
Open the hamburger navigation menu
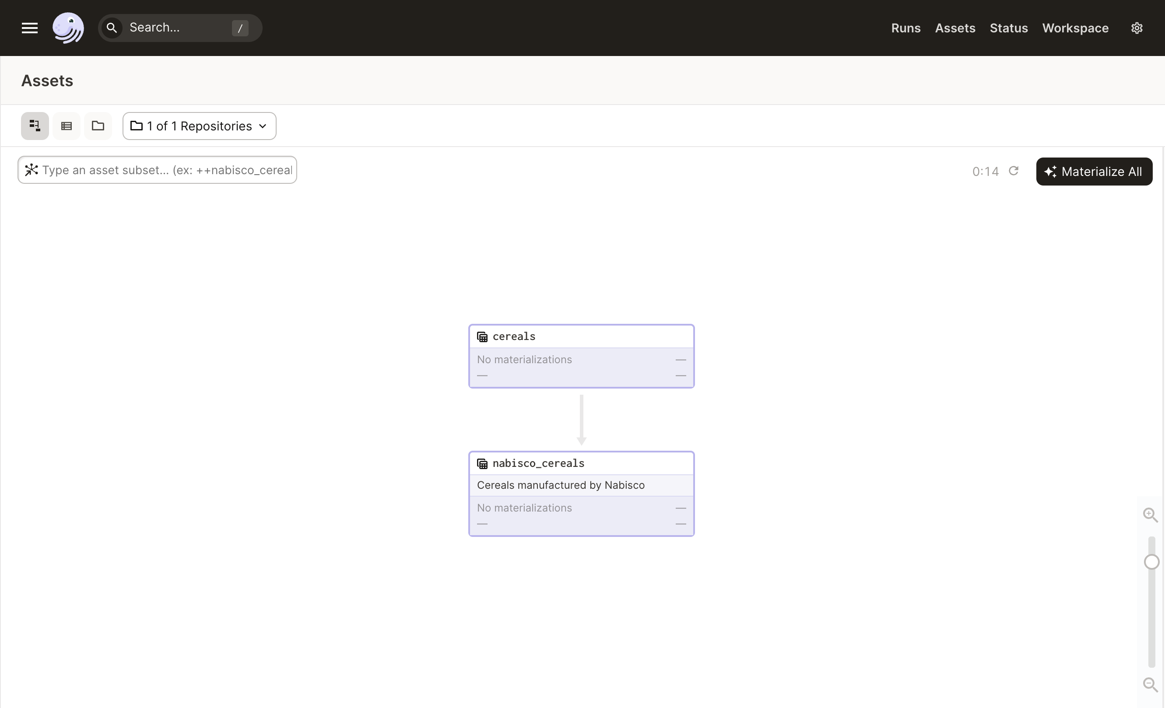[29, 28]
